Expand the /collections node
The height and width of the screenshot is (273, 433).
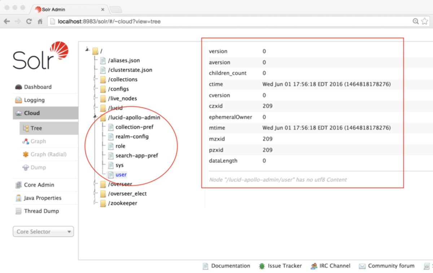tap(95, 79)
